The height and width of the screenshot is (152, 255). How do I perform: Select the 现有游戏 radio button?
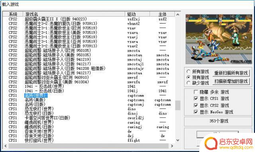point(188,77)
